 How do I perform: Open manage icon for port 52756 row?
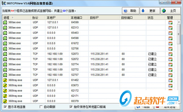[170, 49]
